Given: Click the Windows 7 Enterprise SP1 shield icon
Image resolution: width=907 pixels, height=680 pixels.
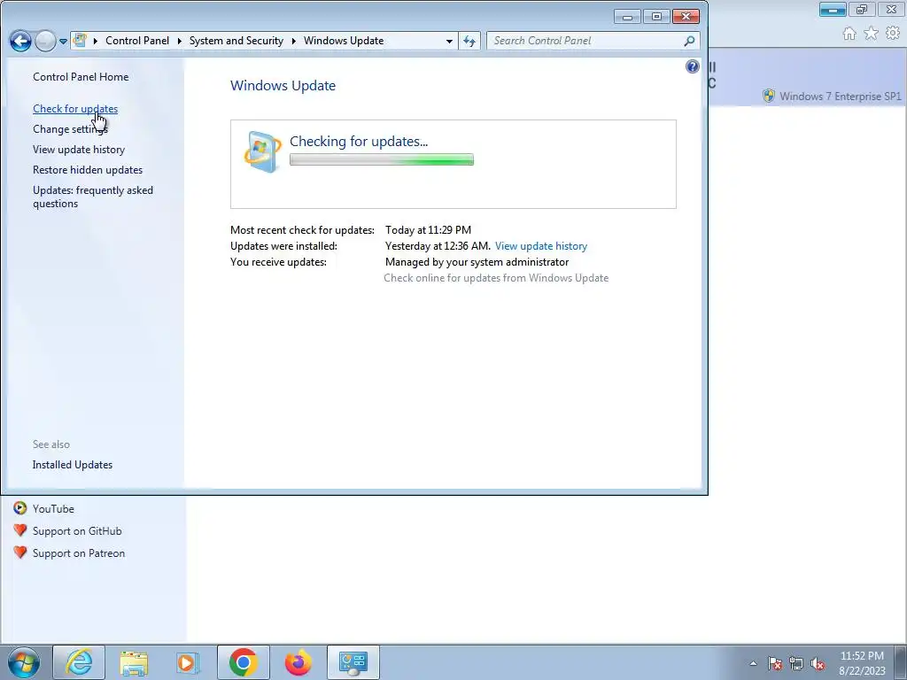Looking at the screenshot, I should tap(769, 96).
